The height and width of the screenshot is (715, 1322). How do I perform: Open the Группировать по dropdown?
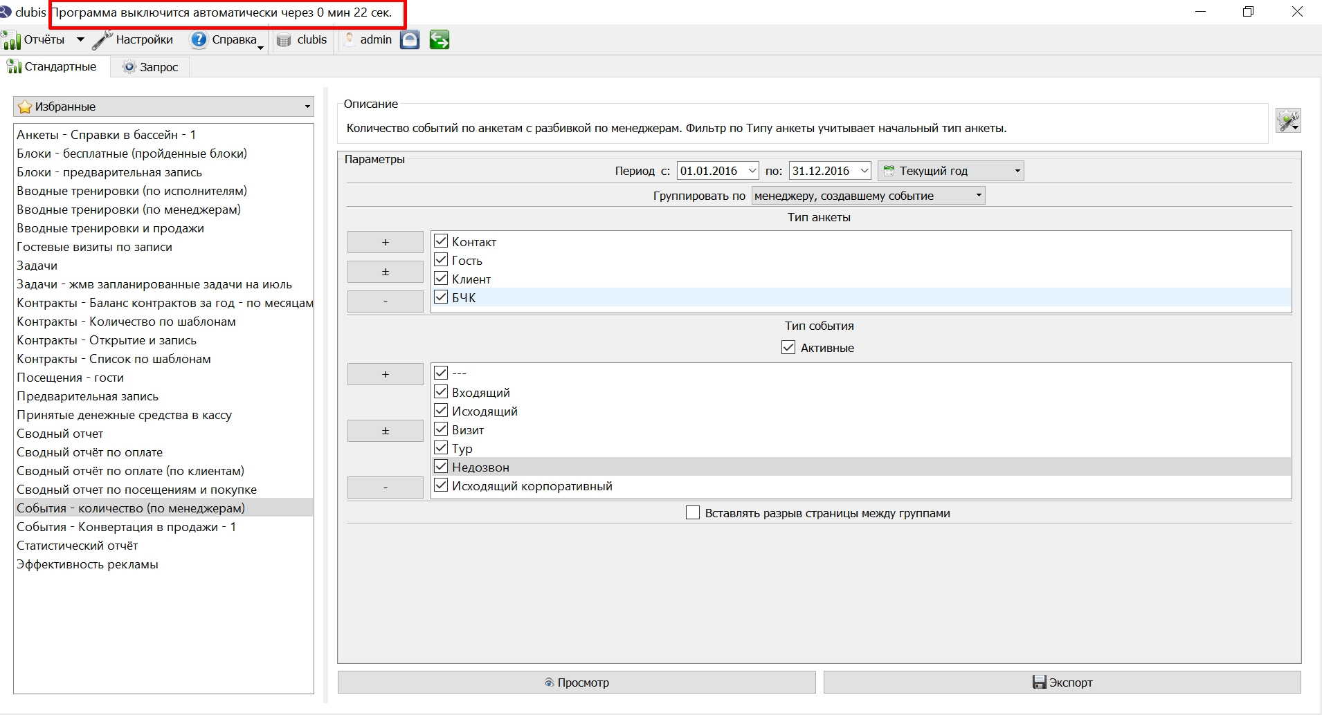pos(869,196)
